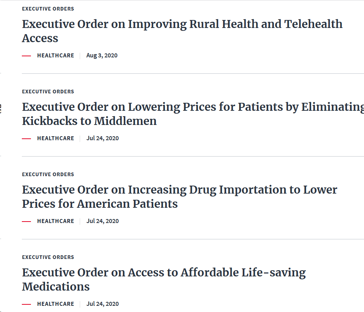Click red dash beside Healthcare under Kickbacks order
The width and height of the screenshot is (364, 312).
(x=27, y=139)
